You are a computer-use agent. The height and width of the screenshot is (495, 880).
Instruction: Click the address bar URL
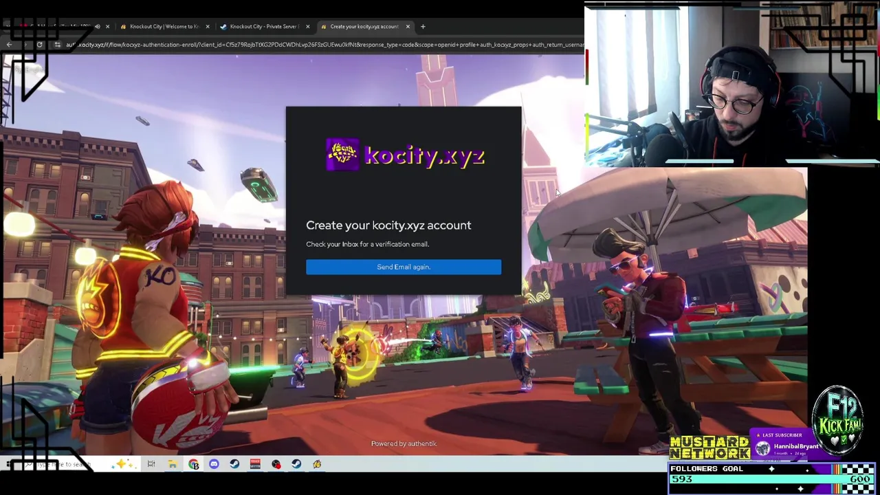324,45
